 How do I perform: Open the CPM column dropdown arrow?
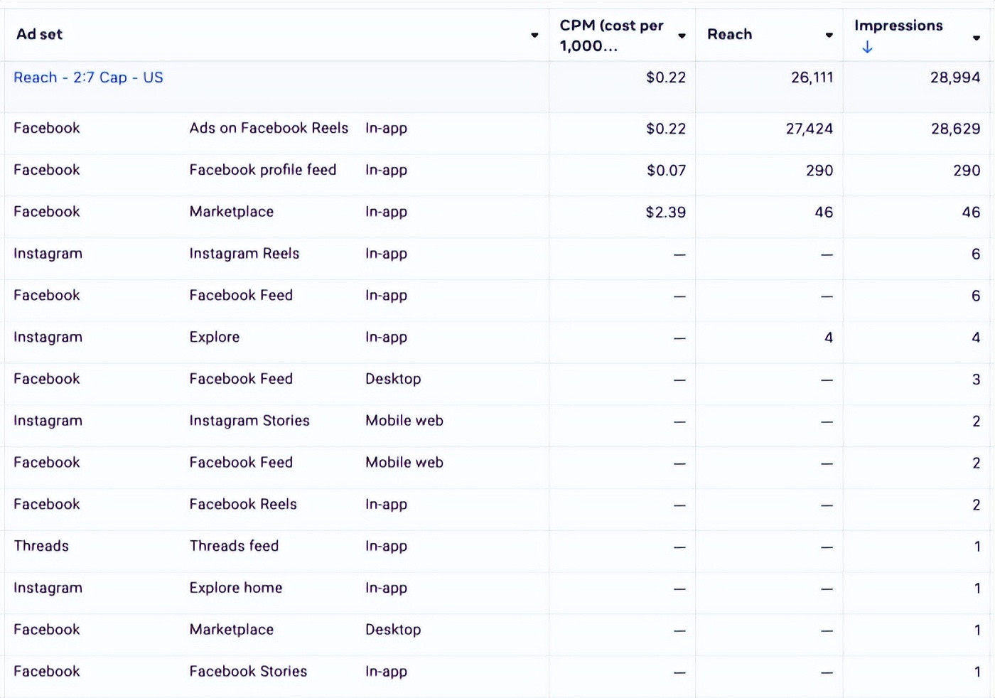point(682,36)
